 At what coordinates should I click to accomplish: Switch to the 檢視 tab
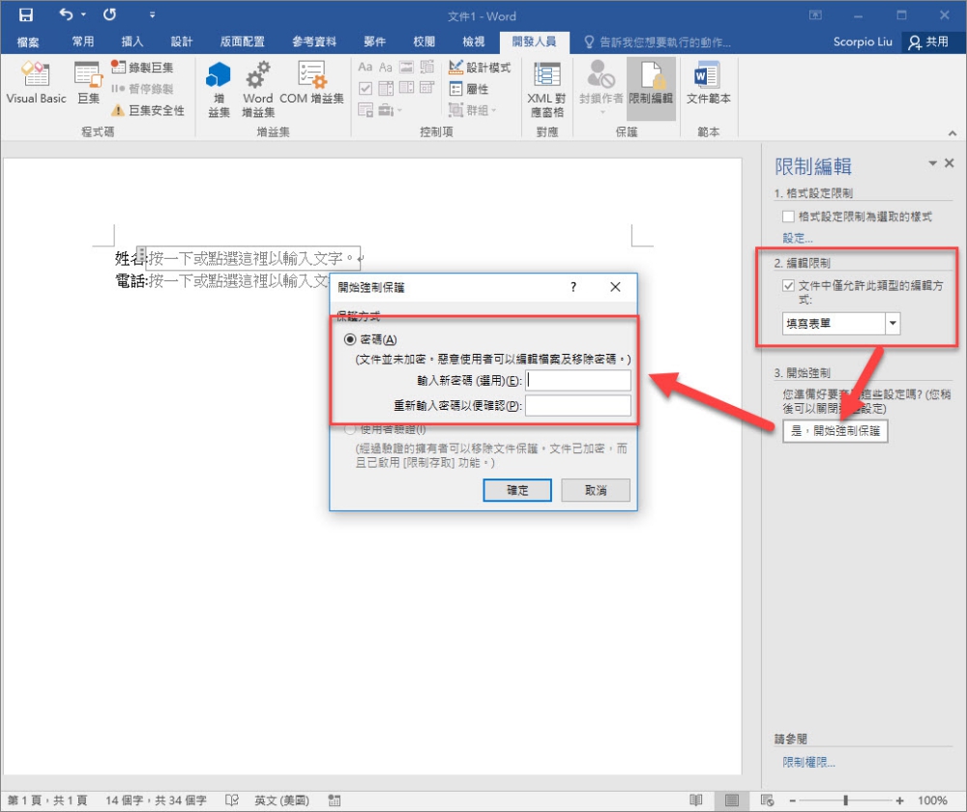coord(473,42)
